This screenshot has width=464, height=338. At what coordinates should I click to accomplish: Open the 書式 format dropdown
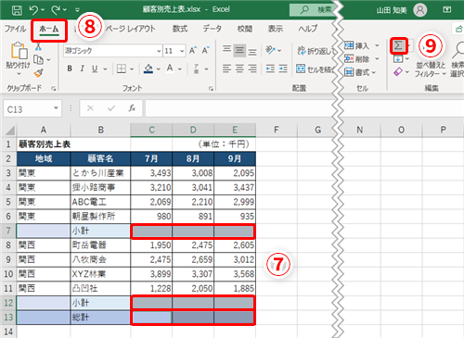(359, 72)
